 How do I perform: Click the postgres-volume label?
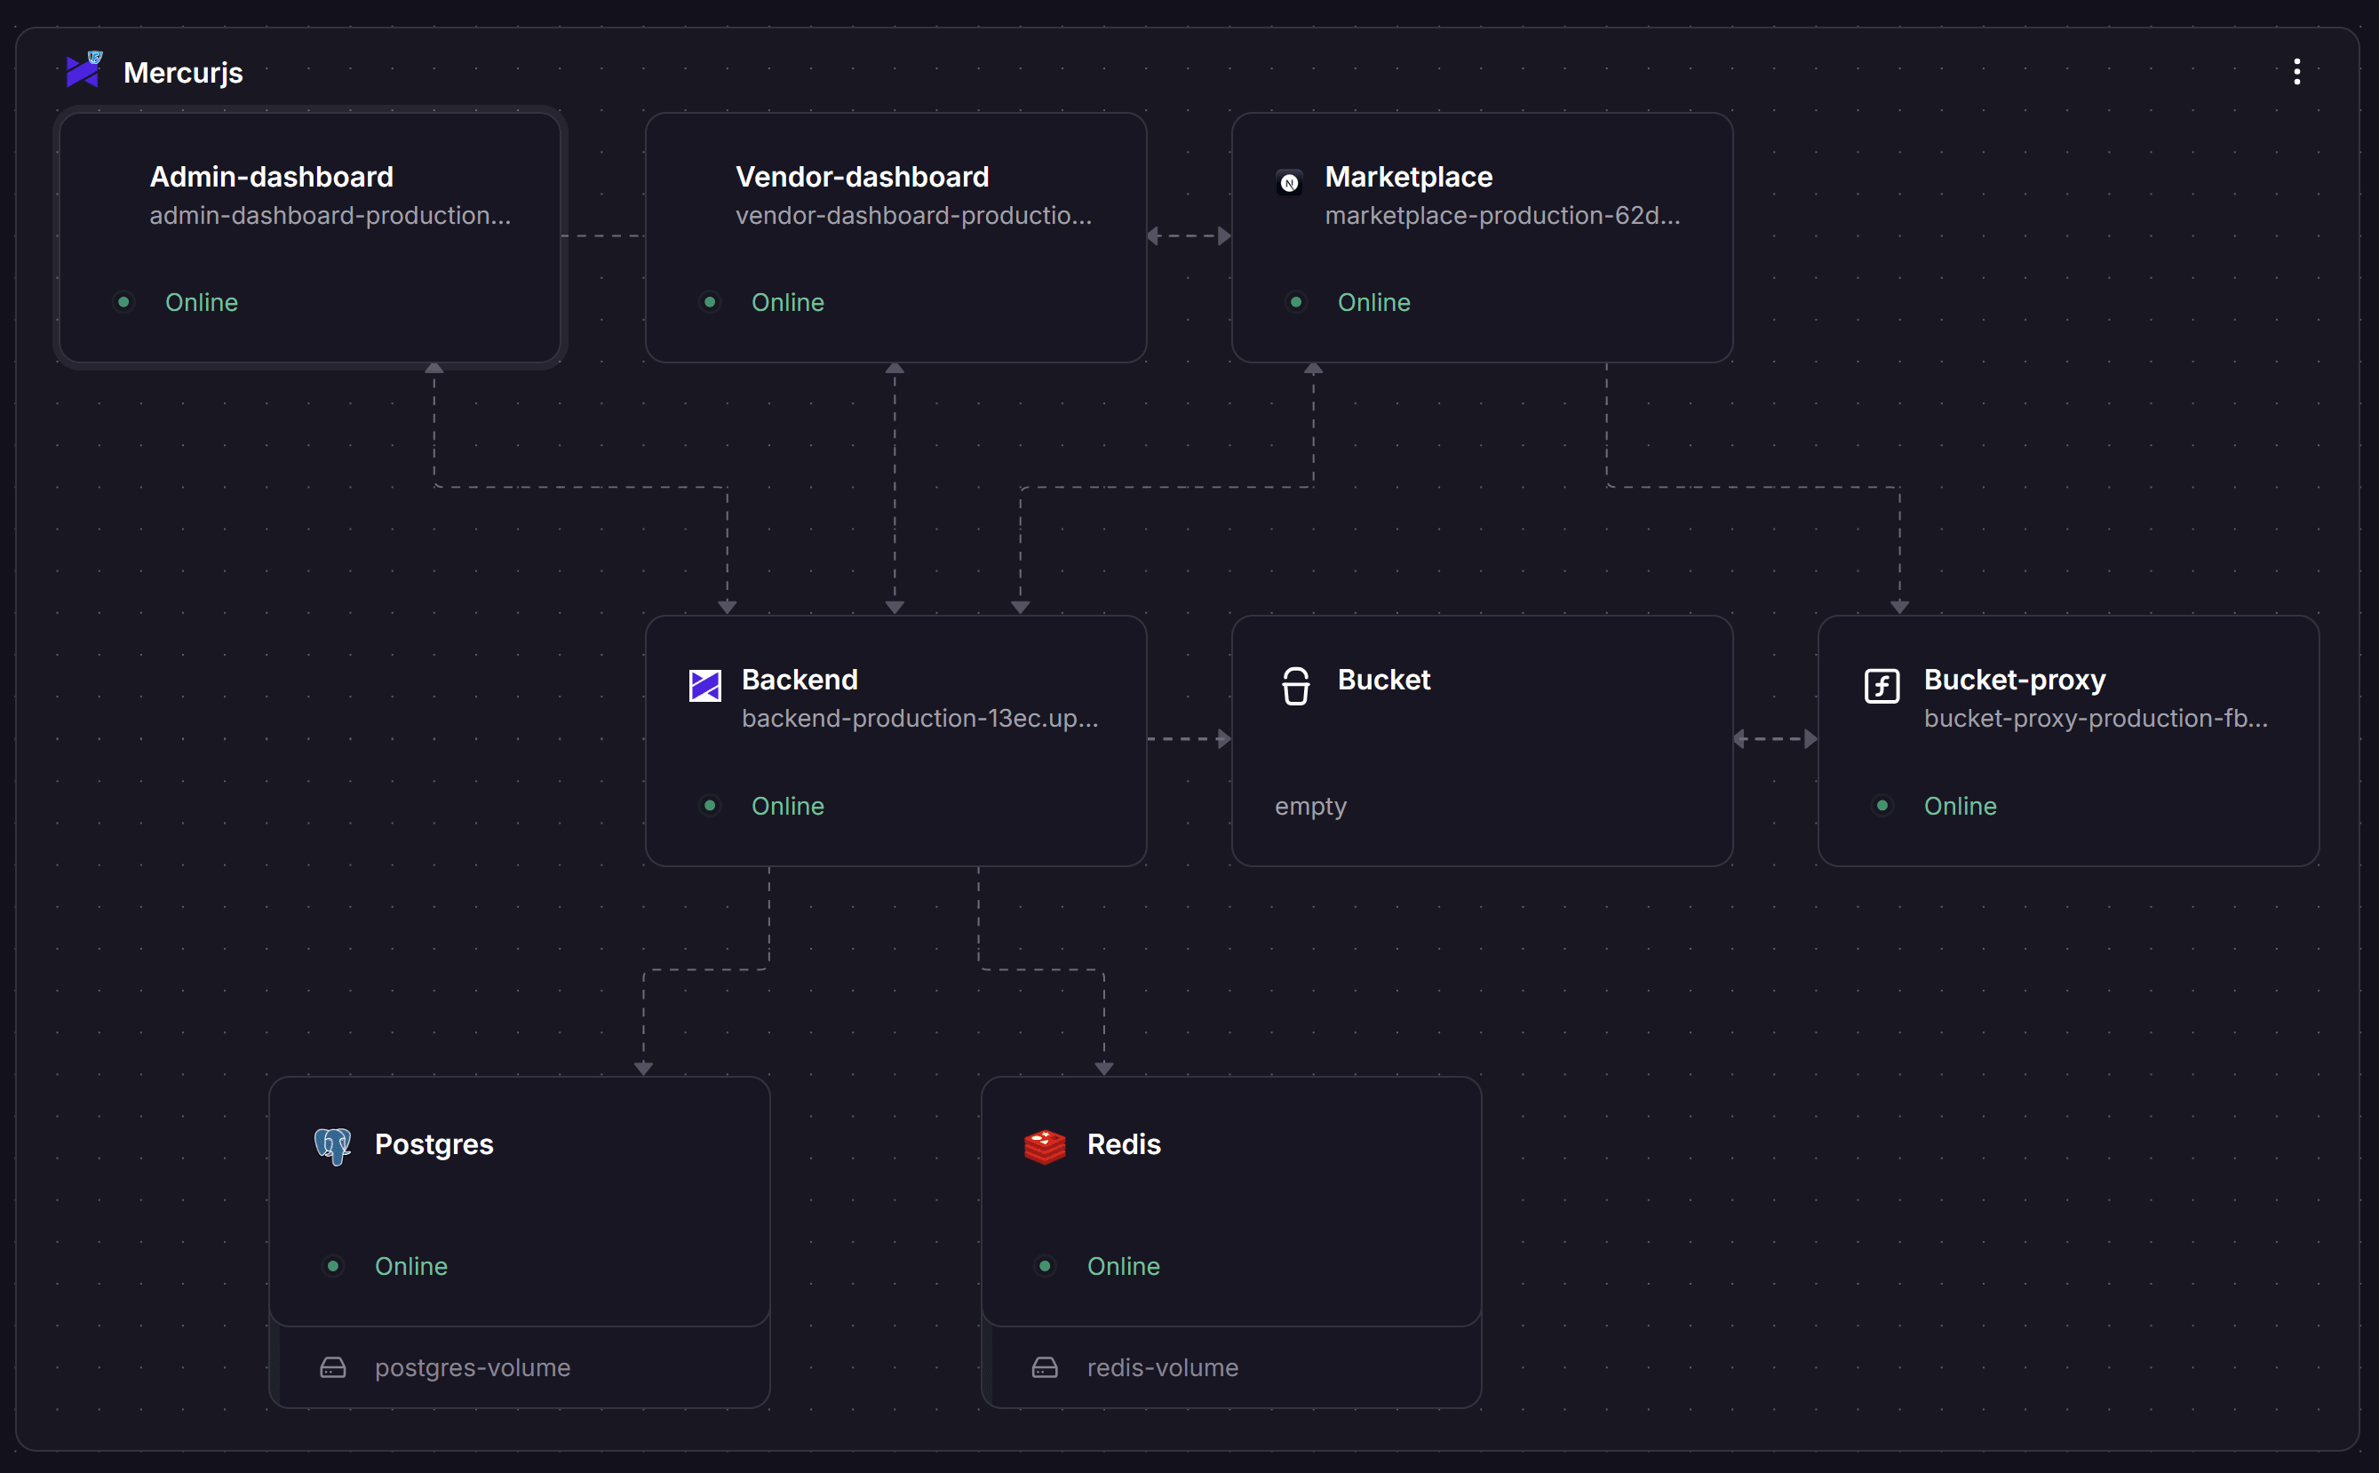pyautogui.click(x=473, y=1368)
